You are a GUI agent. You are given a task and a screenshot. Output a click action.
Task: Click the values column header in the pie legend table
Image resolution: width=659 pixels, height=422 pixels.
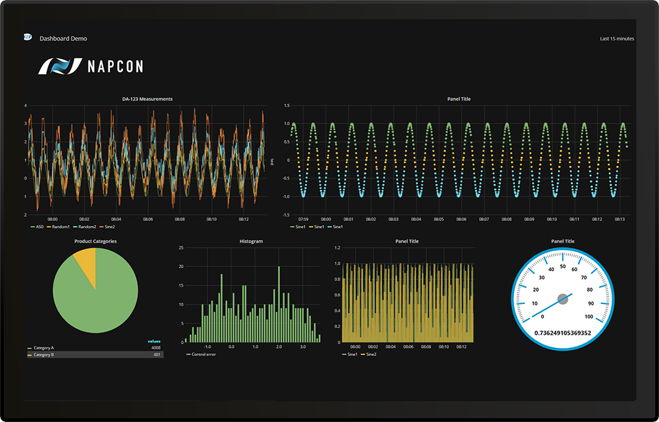point(154,342)
